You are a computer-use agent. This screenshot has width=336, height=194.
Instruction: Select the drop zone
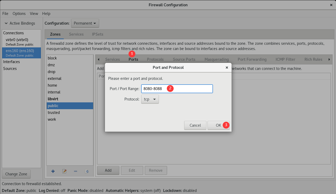coord(70,72)
